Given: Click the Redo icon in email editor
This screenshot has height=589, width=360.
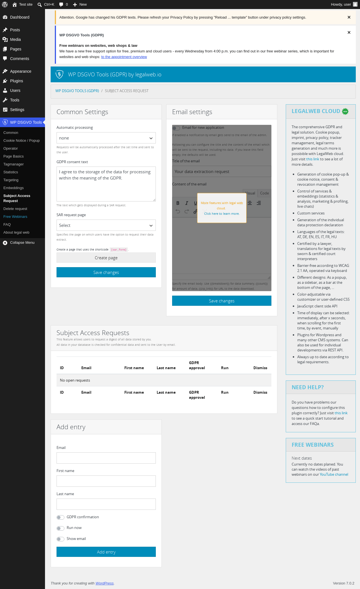Looking at the screenshot, I should (x=186, y=211).
